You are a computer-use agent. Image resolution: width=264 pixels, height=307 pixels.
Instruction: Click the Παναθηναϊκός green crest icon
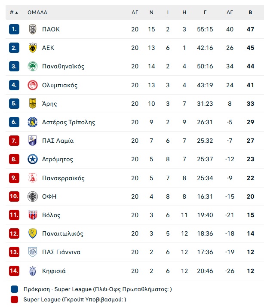pos(33,66)
